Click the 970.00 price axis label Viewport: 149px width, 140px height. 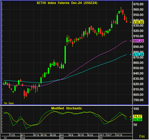[138, 4]
